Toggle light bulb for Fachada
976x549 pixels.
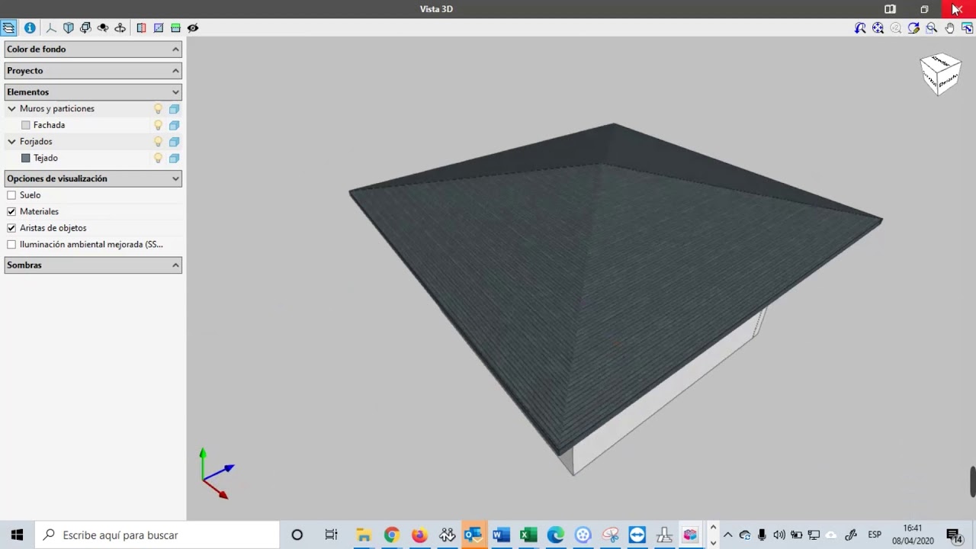(x=158, y=125)
